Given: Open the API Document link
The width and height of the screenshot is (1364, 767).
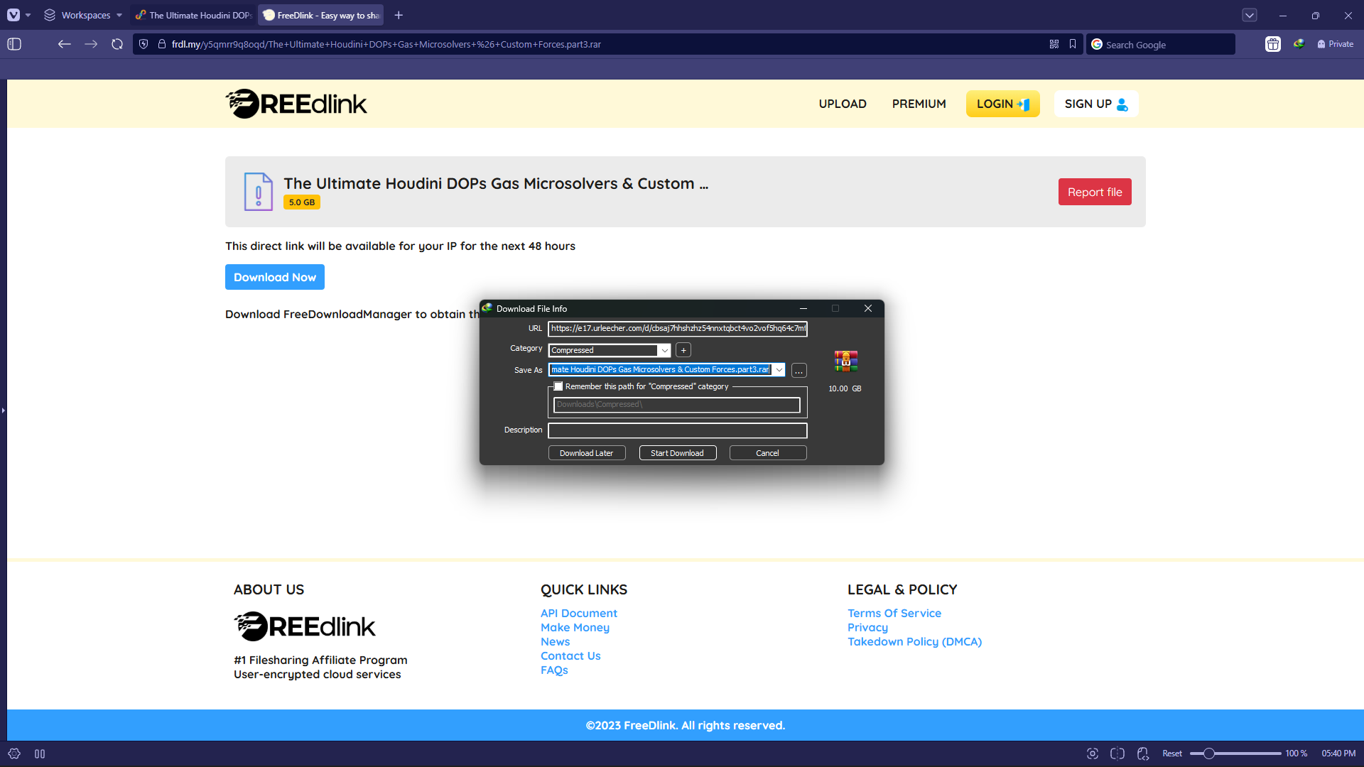Looking at the screenshot, I should pos(579,613).
